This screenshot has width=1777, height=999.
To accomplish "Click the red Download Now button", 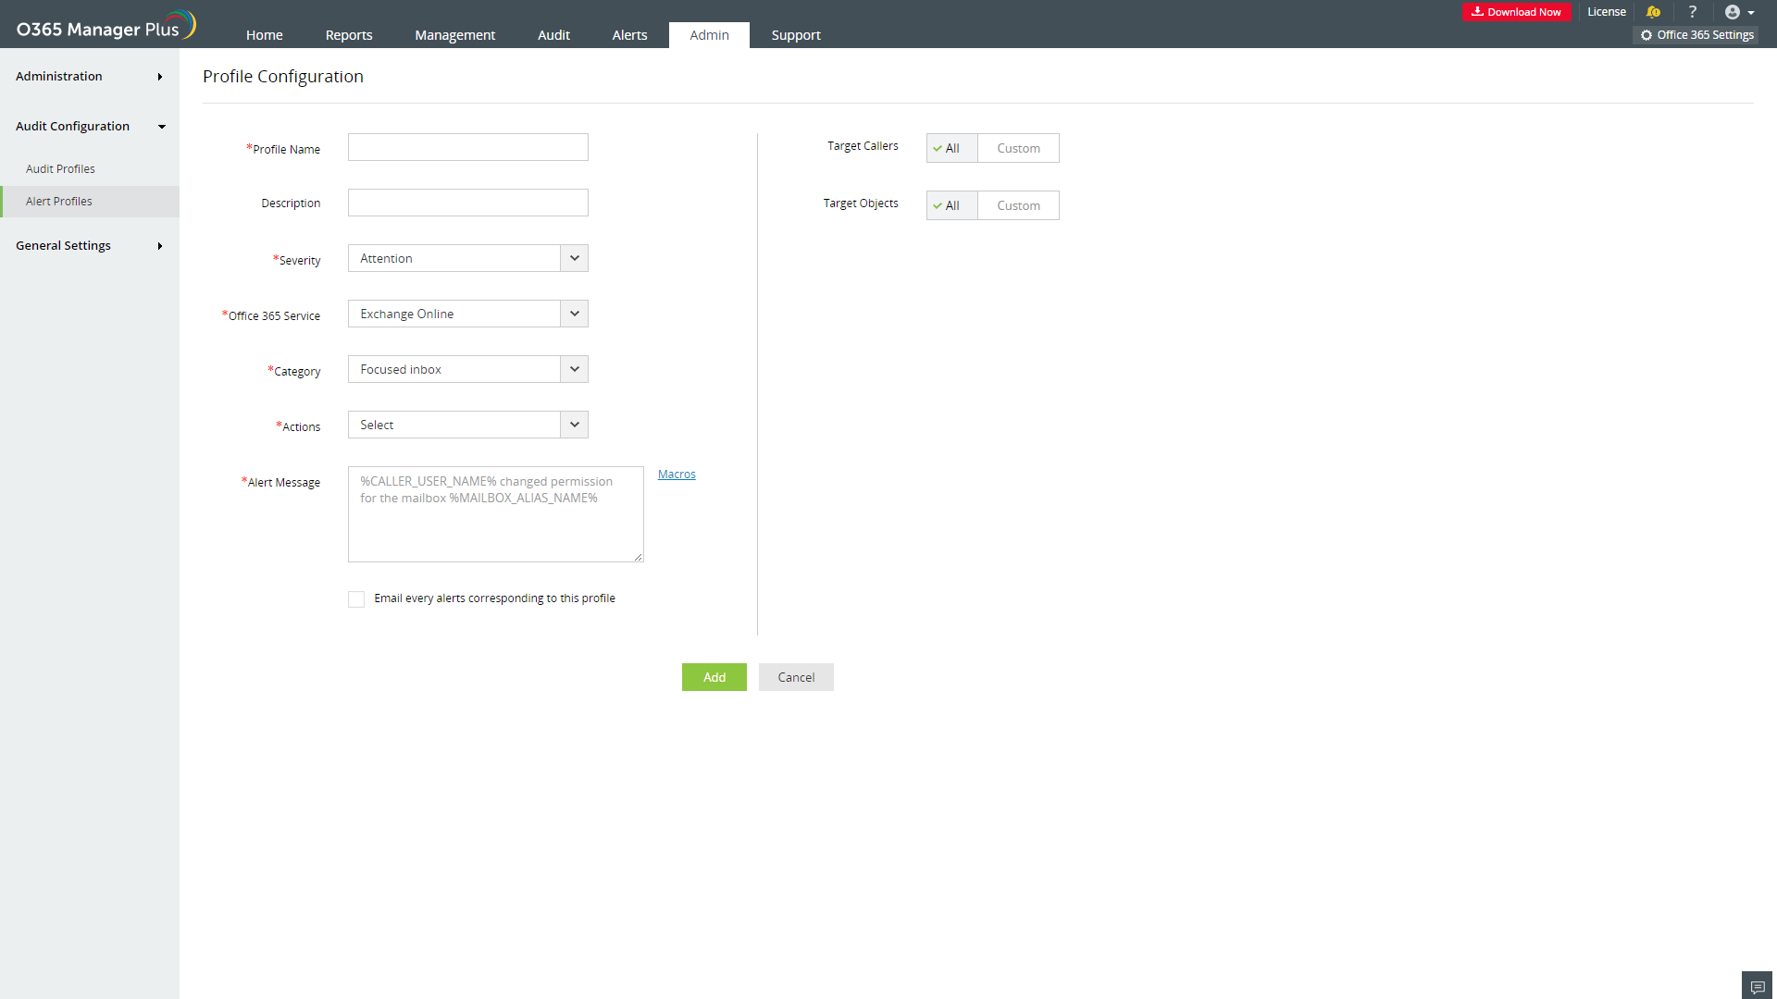I will 1516,12.
